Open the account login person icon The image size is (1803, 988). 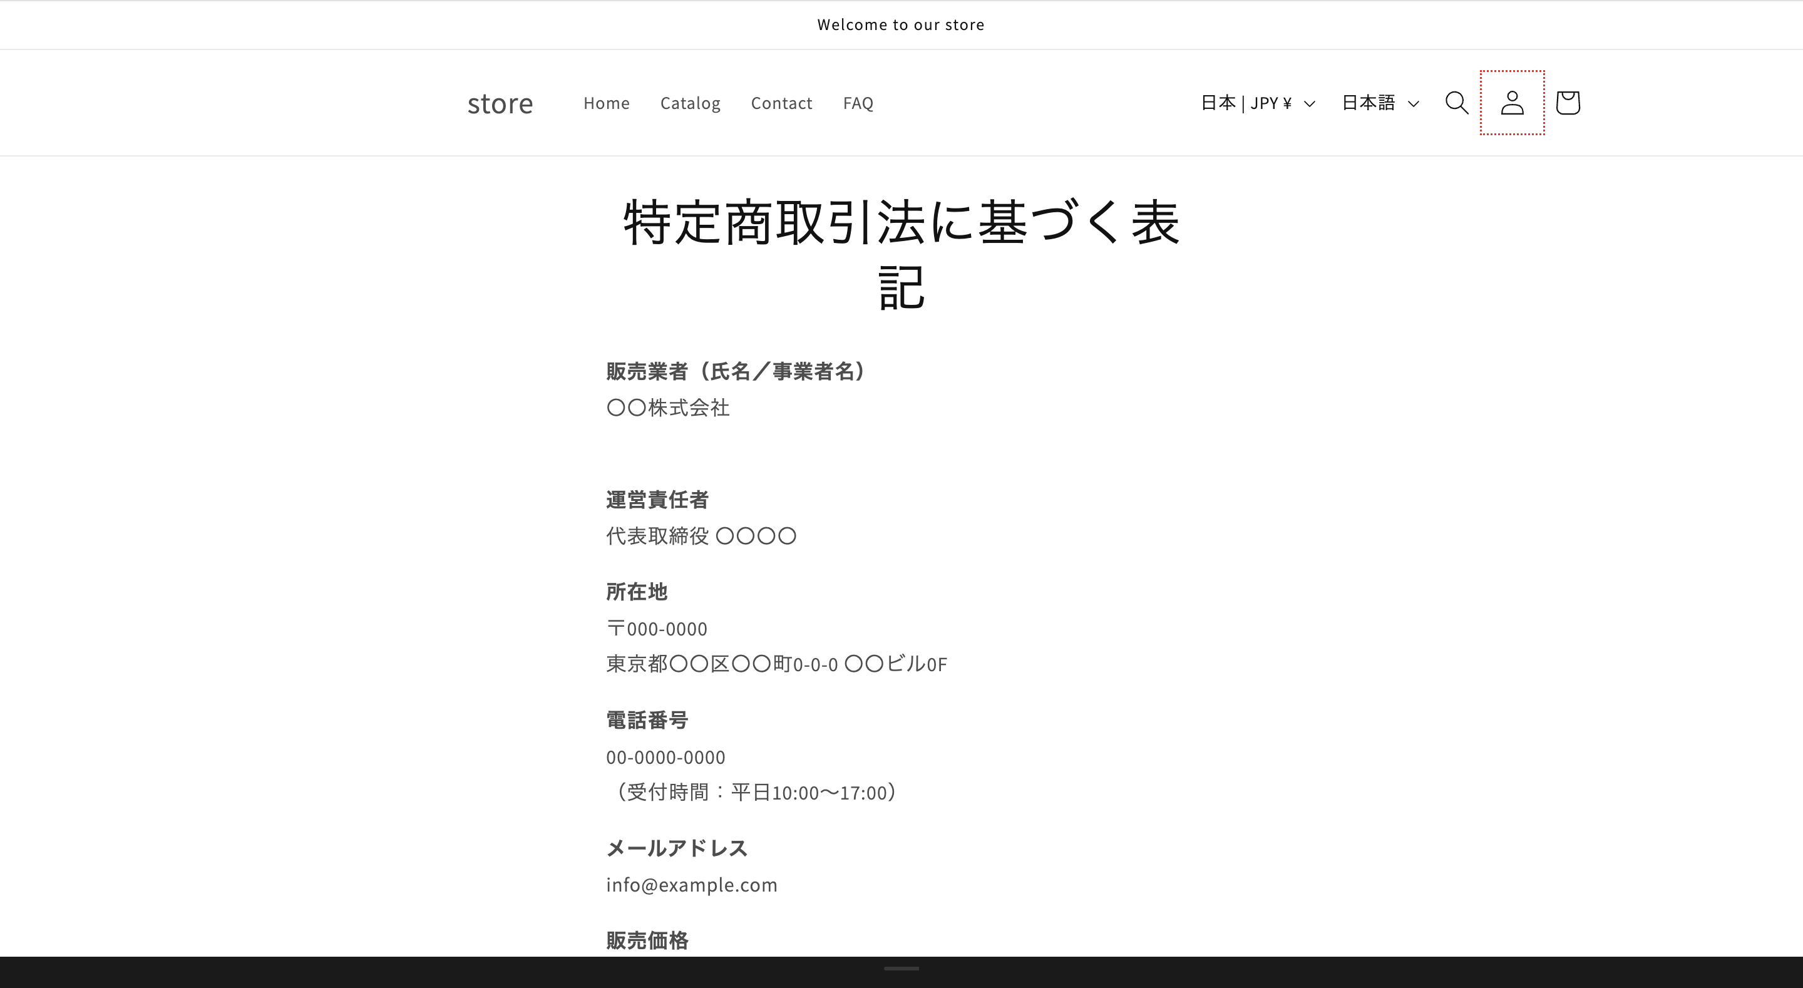click(x=1512, y=103)
